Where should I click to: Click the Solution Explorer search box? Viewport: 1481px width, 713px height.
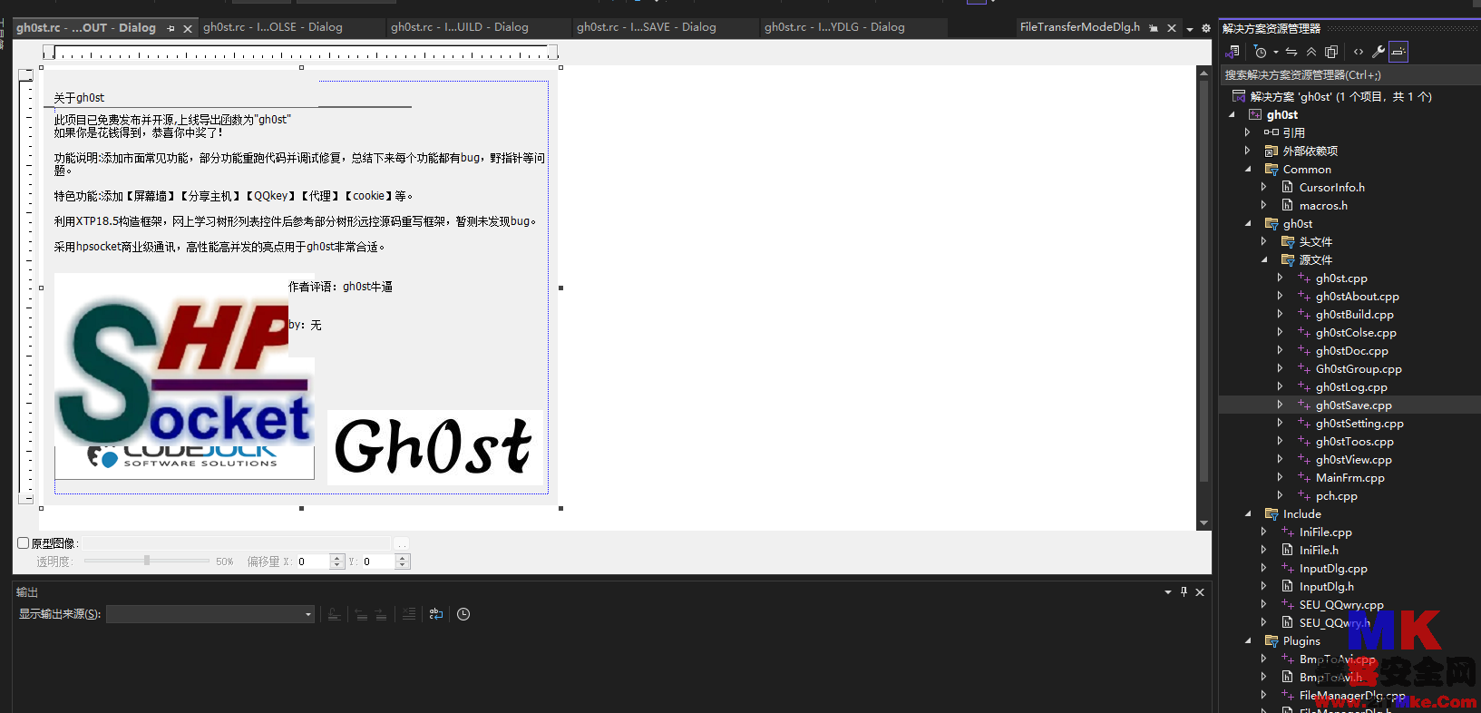point(1349,74)
